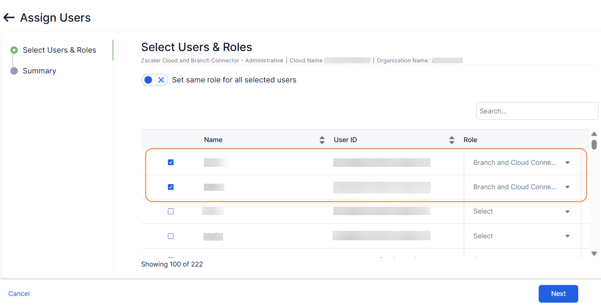Viewport: 601px width, 305px height.
Task: Go to the Summary step
Action: (39, 71)
